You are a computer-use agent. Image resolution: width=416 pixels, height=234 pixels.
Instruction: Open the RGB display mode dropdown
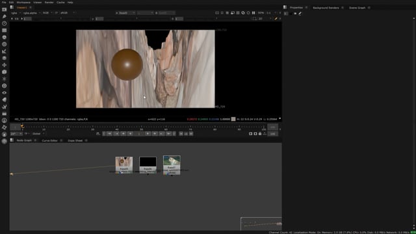pos(47,13)
